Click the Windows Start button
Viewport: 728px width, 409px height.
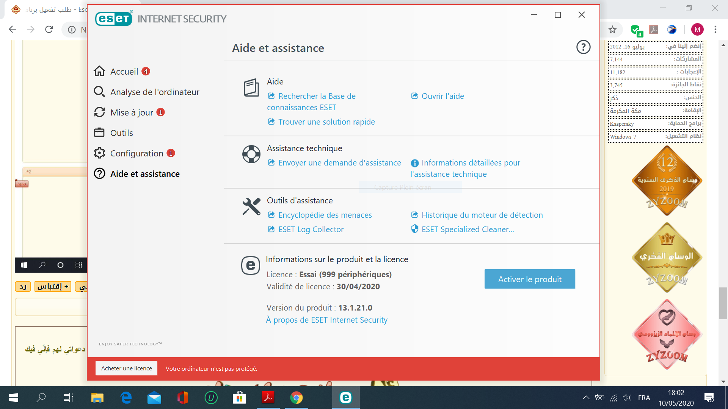14,398
